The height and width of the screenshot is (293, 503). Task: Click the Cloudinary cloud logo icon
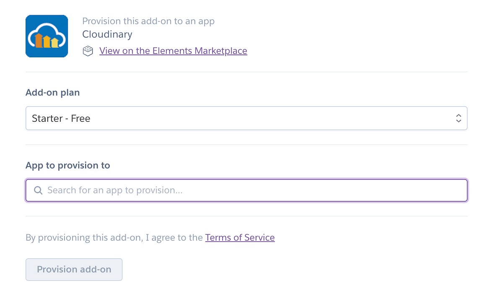coord(47,36)
